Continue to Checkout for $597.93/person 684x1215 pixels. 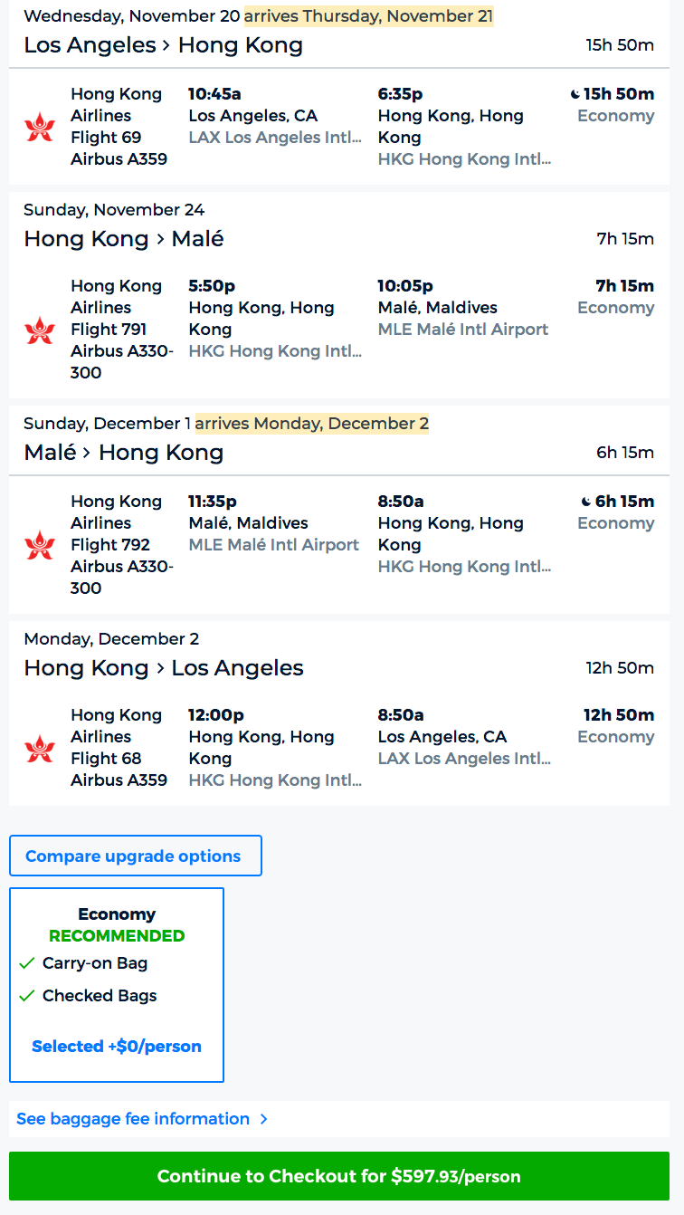point(339,1176)
